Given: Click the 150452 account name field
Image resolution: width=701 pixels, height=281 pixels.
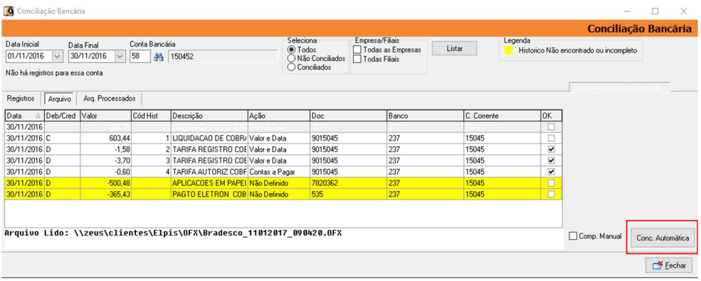Looking at the screenshot, I should coord(223,57).
